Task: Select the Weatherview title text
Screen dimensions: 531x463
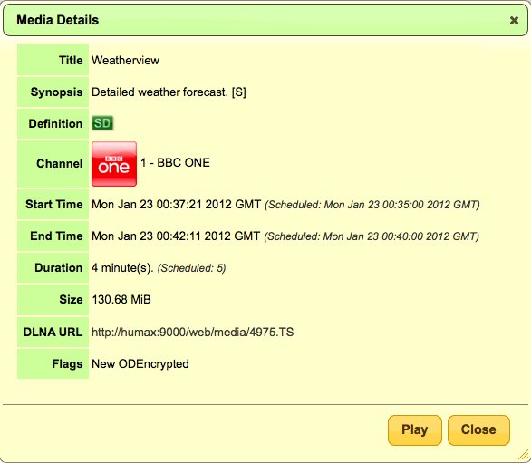Action: tap(125, 61)
